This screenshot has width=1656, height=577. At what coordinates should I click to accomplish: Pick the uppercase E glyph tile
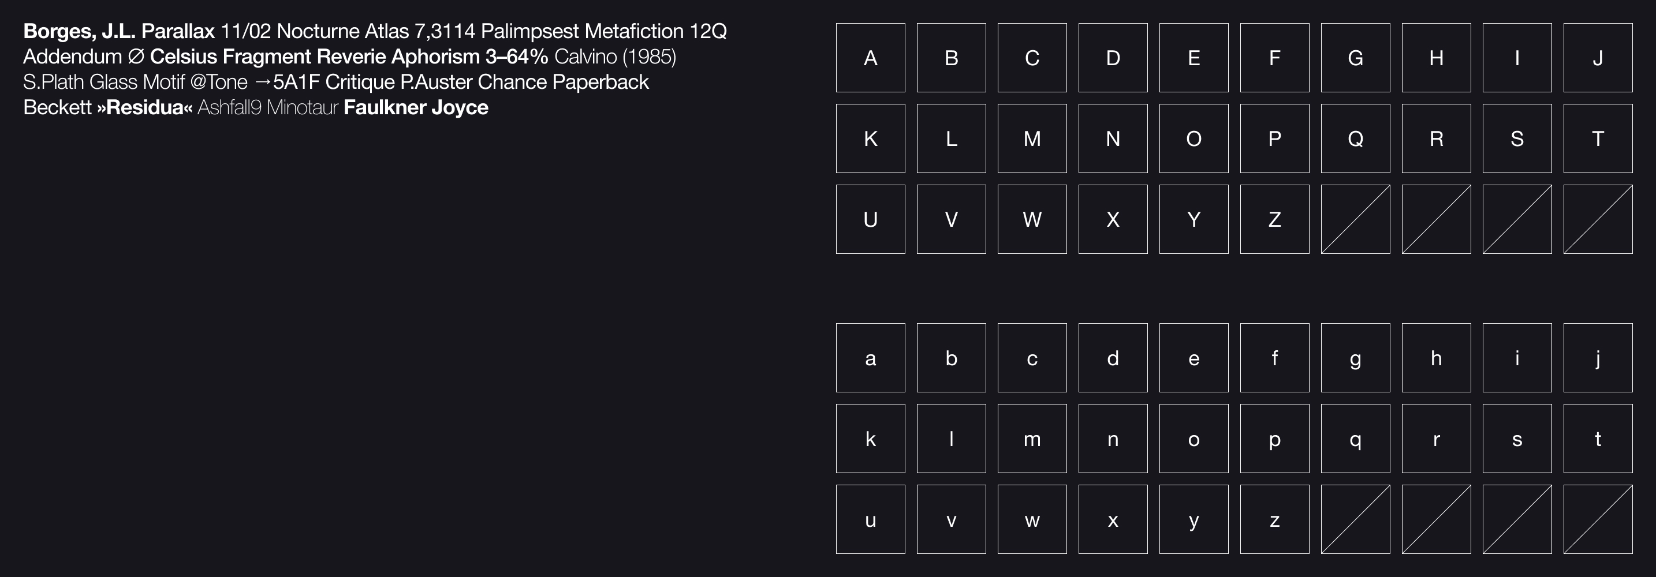(x=1193, y=58)
